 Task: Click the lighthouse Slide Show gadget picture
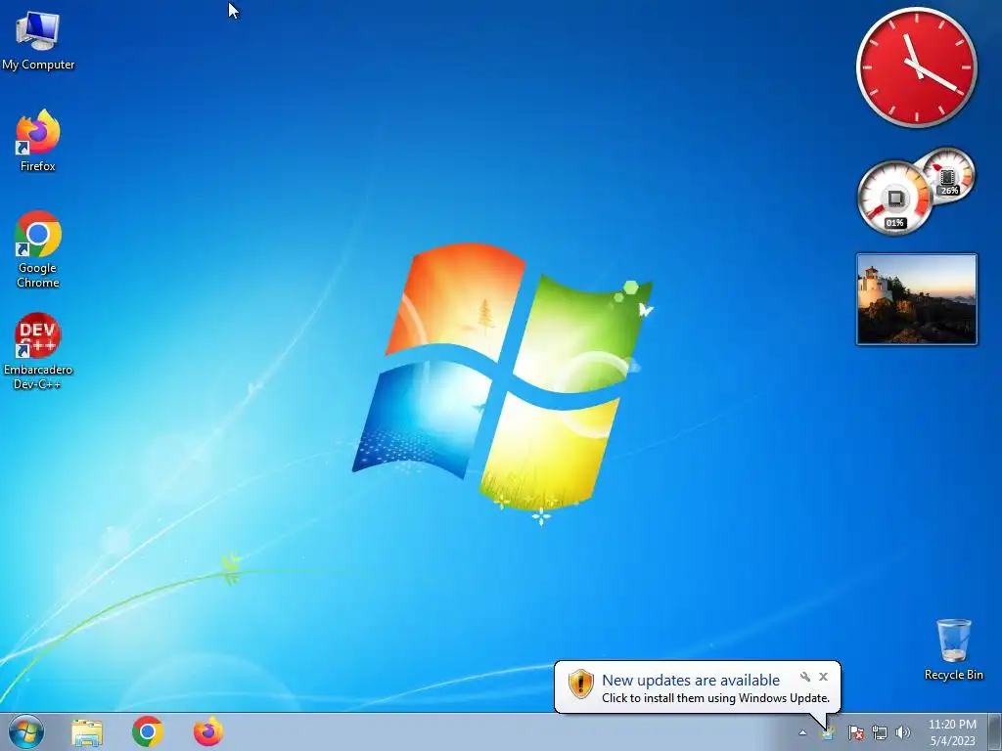point(916,299)
